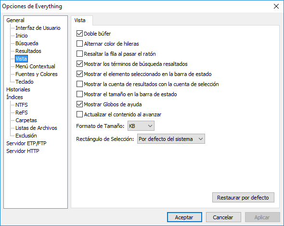This screenshot has height=226, width=284.
Task: Close the Opciones de Everything dialog
Action: coord(276,6)
